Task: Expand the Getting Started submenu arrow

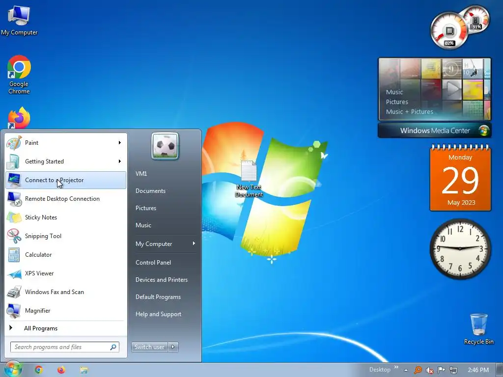Action: [x=120, y=161]
